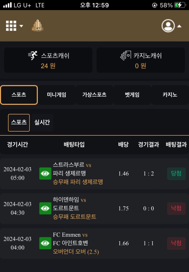Open the 벳게임 tab
The width and height of the screenshot is (189, 272).
132,95
